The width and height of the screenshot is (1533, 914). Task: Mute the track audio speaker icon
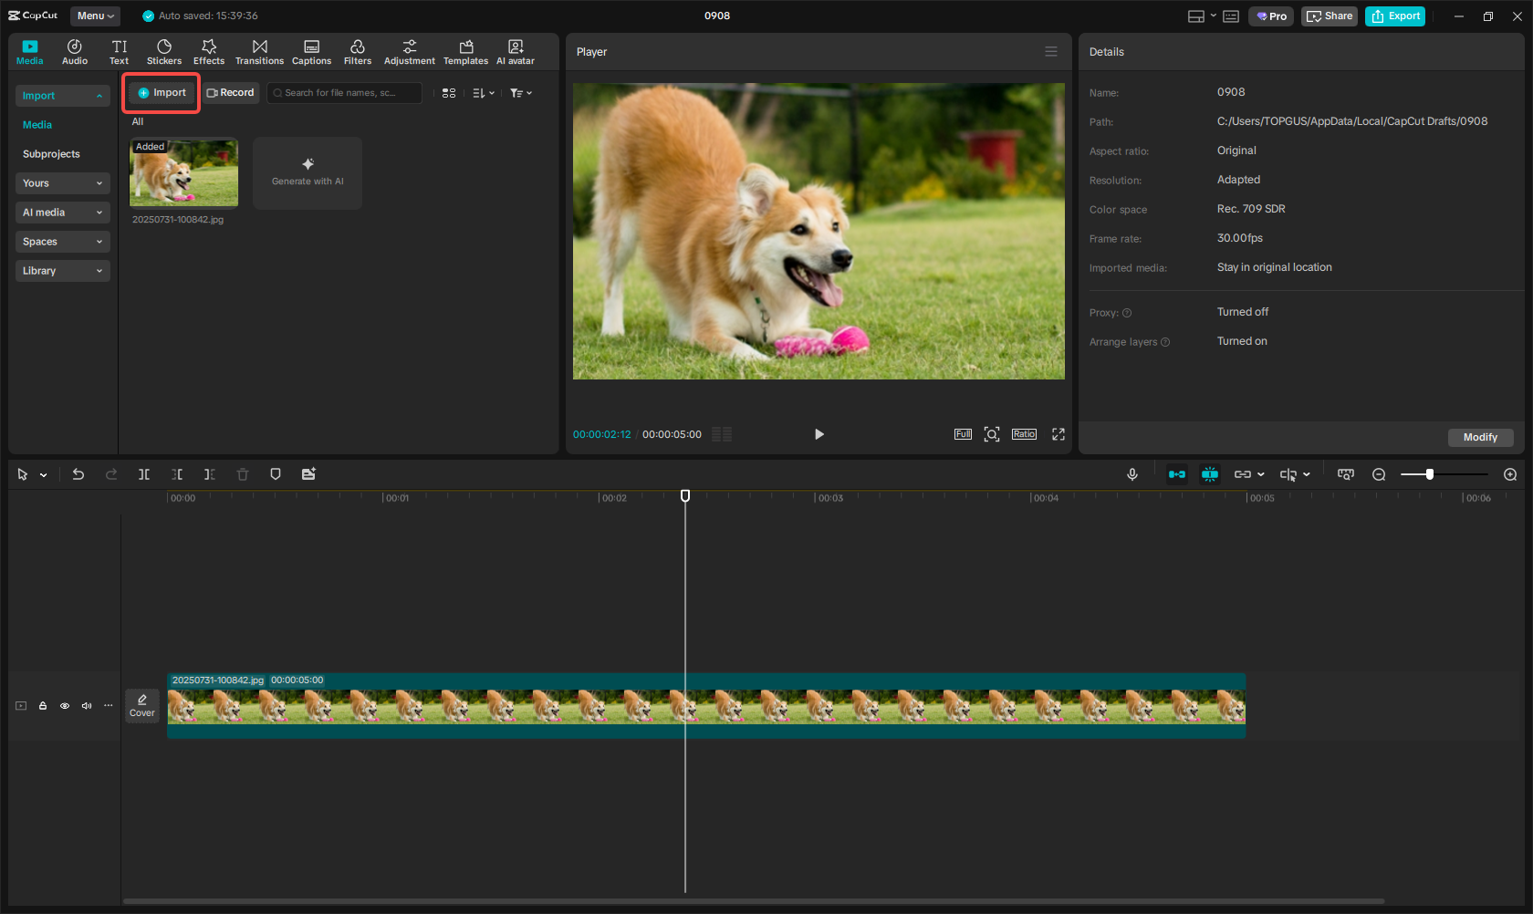point(87,706)
